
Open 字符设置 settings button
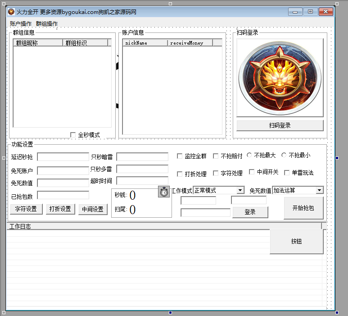26,209
